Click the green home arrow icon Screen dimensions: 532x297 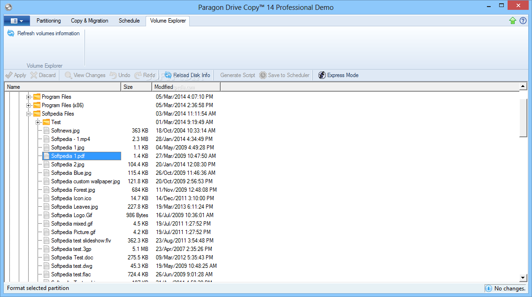(x=513, y=21)
